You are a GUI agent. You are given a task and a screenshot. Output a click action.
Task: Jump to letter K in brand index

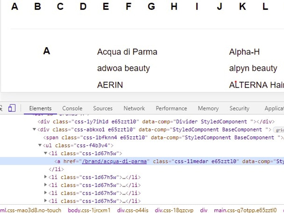click(243, 7)
